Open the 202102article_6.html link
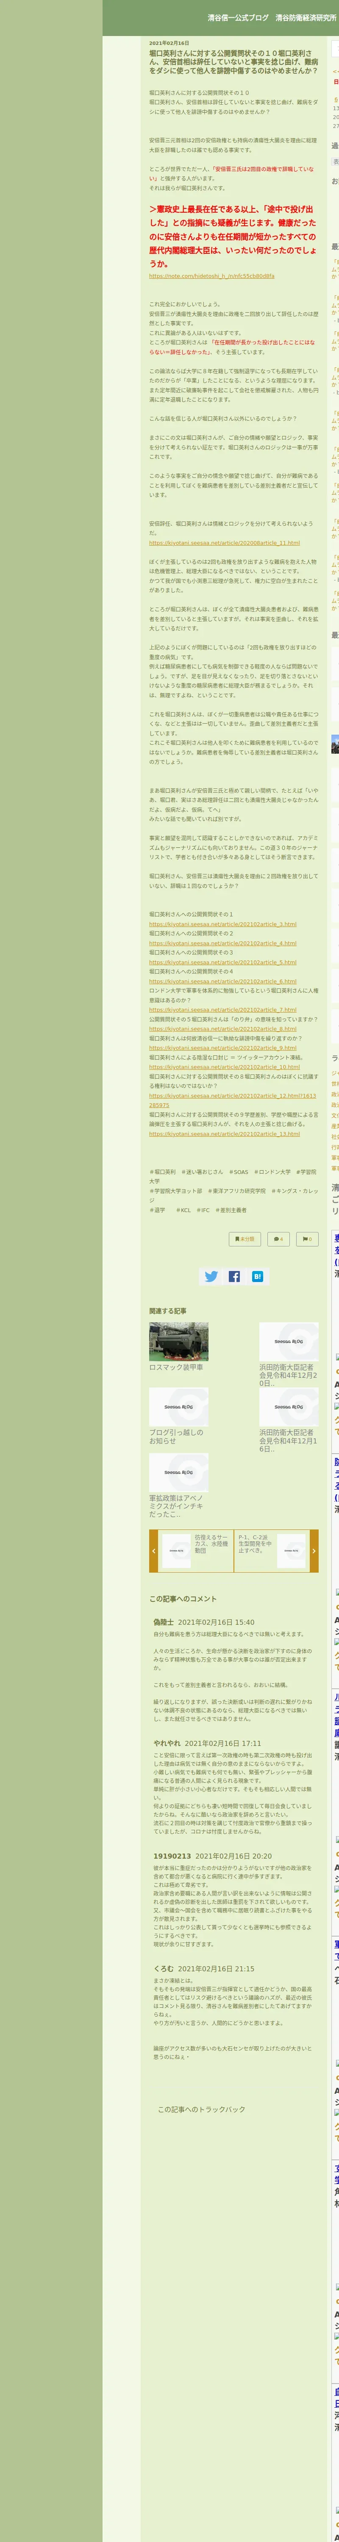The width and height of the screenshot is (339, 2542). (x=222, y=982)
